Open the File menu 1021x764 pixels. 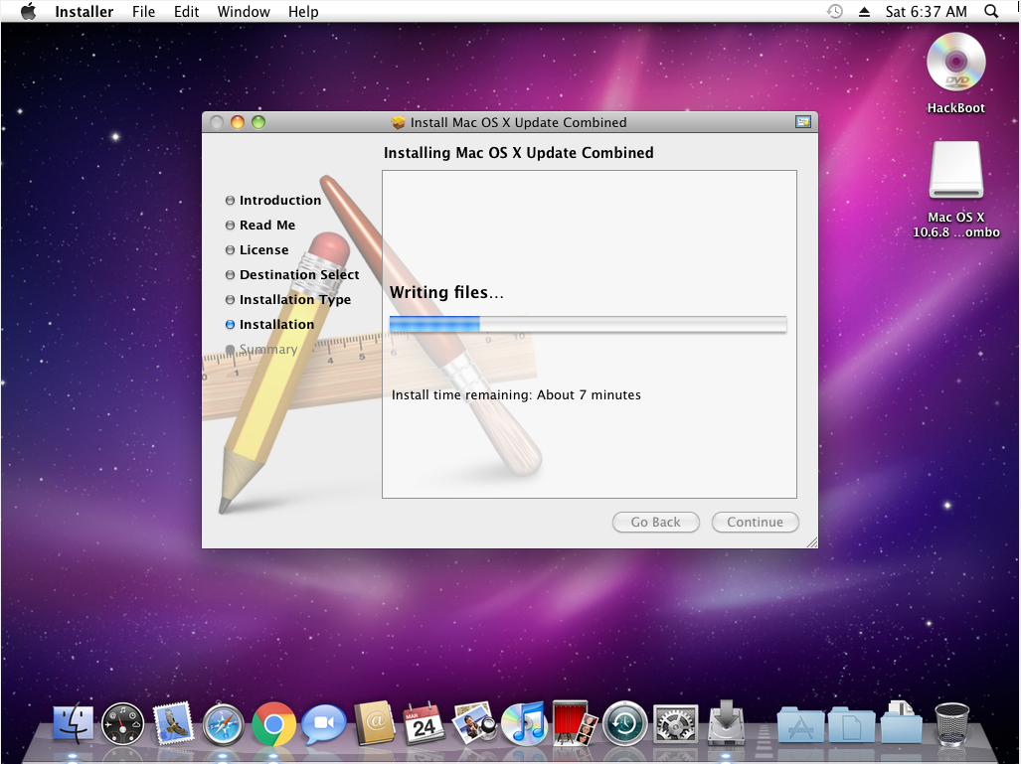tap(143, 12)
